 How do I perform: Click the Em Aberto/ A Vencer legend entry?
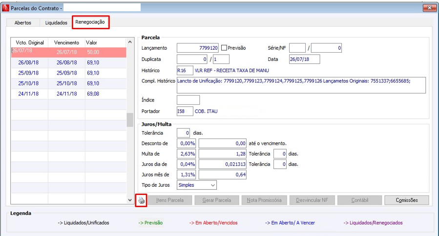pos(290,223)
